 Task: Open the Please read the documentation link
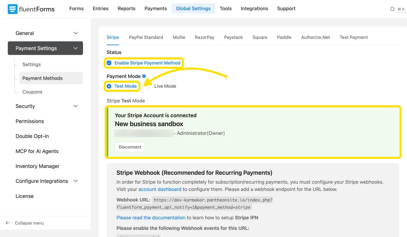coord(151,218)
